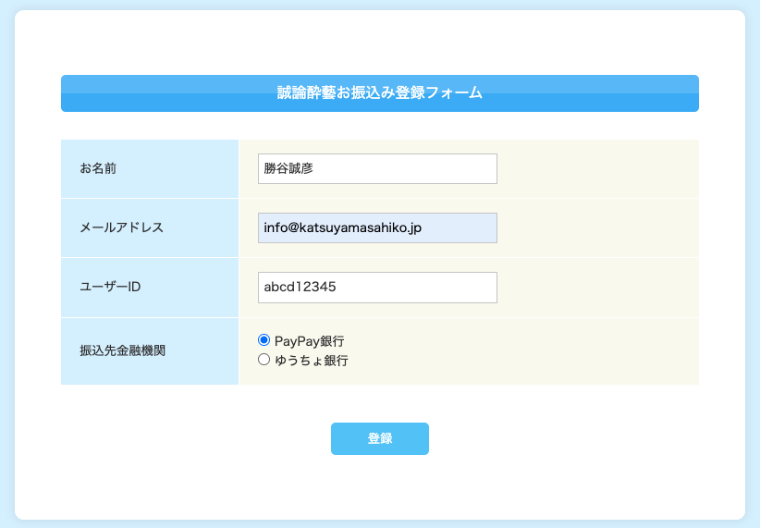Screen dimensions: 760x528
Task: Place cursor in the abcd12345 text
Action: pos(300,287)
